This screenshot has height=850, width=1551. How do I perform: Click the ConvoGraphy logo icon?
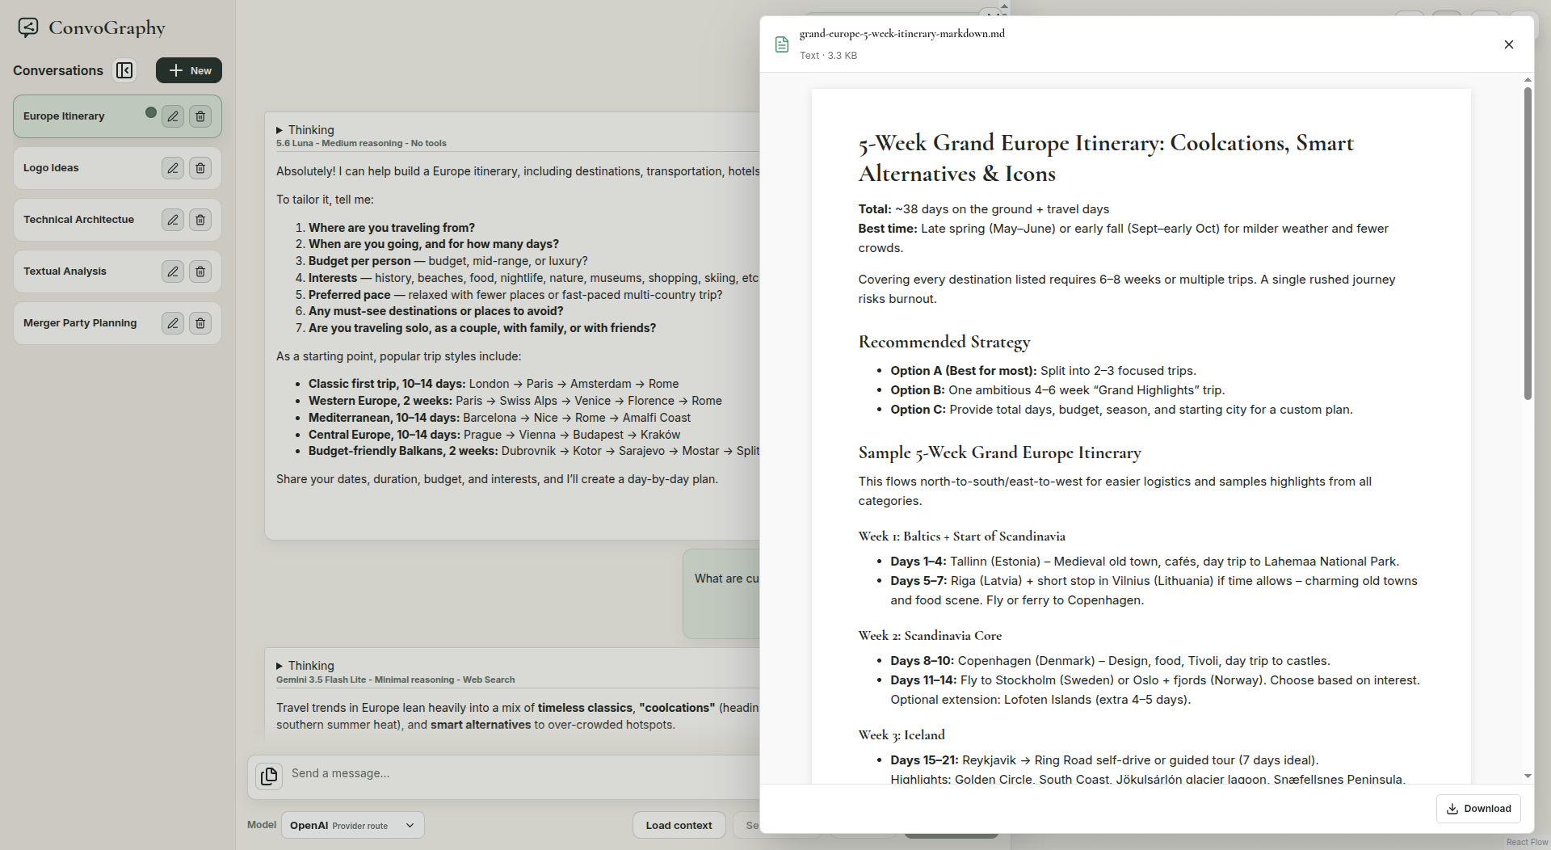[28, 27]
